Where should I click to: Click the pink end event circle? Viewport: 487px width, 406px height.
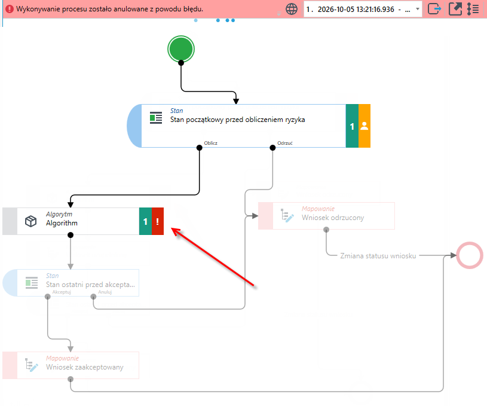(469, 255)
